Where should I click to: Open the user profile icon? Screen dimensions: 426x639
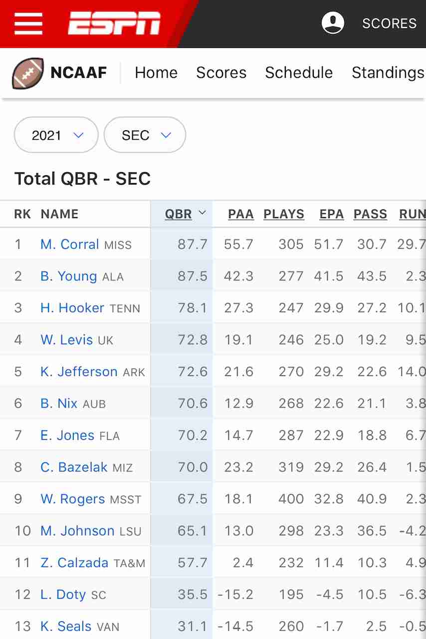tap(333, 23)
